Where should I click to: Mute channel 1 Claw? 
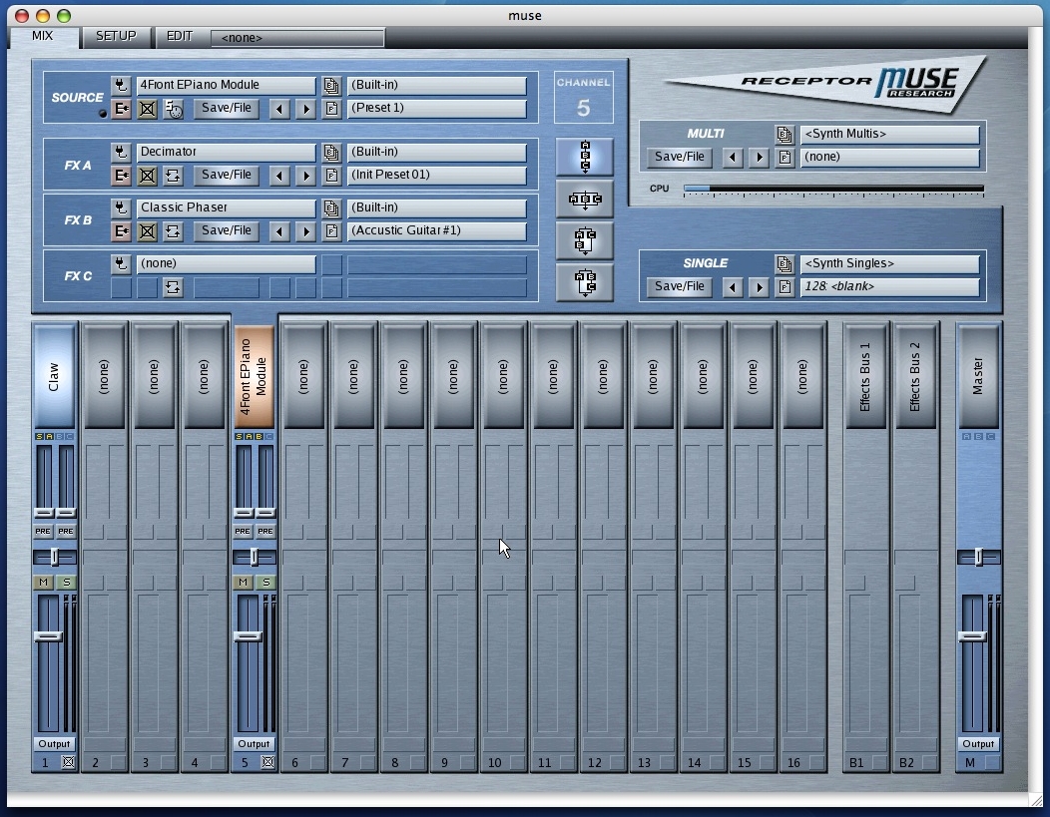(x=44, y=583)
